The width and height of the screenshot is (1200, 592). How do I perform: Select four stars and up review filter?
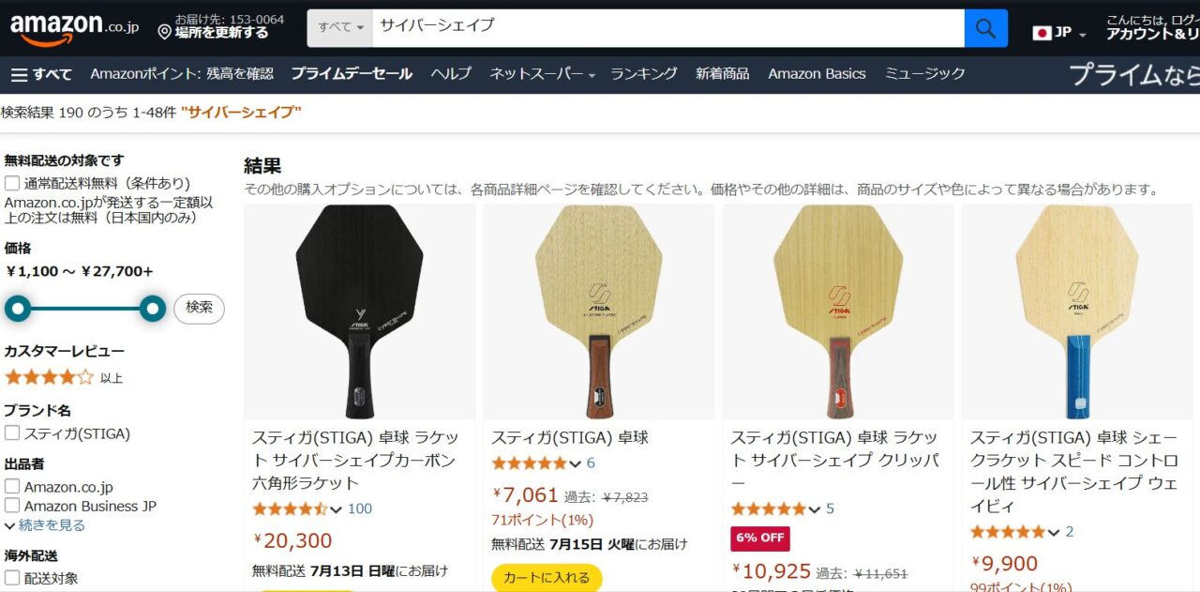click(50, 377)
